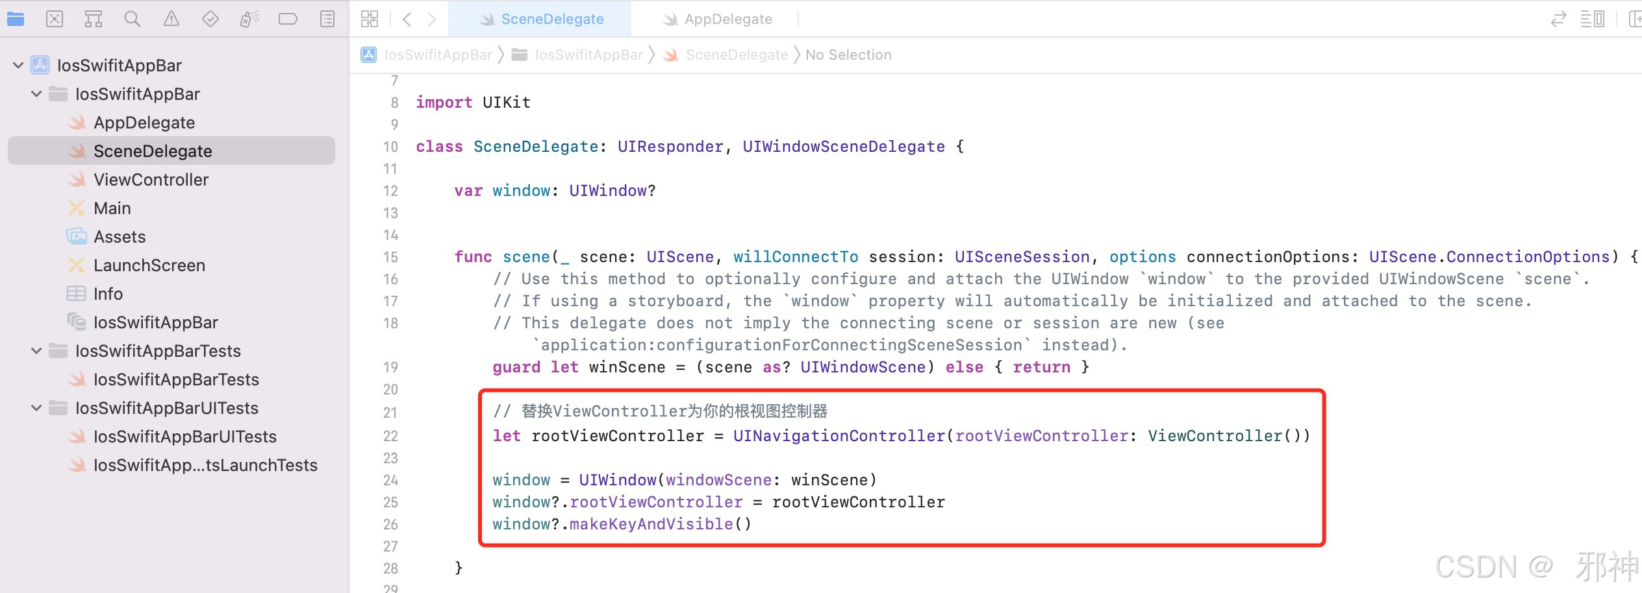Click the UIWindowSceneDelegate protocol name

pyautogui.click(x=844, y=147)
